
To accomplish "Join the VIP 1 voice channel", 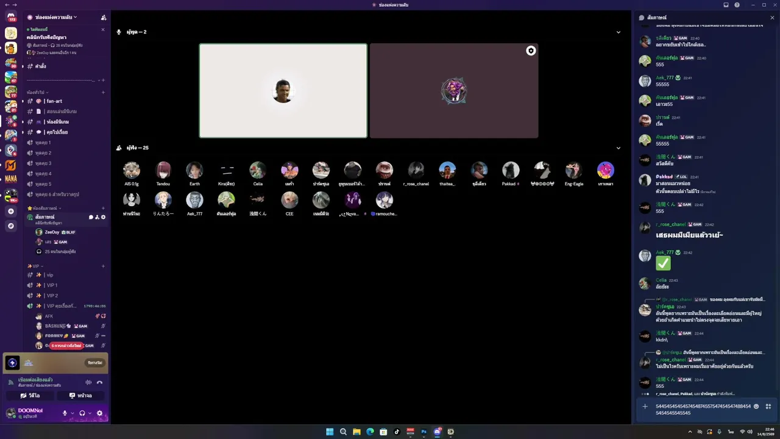I will (x=66, y=285).
